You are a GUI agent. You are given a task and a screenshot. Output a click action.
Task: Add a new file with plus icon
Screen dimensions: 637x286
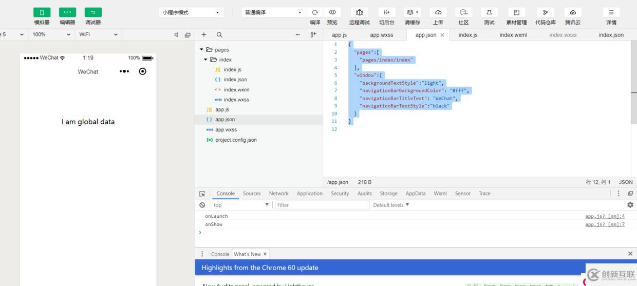tap(204, 35)
